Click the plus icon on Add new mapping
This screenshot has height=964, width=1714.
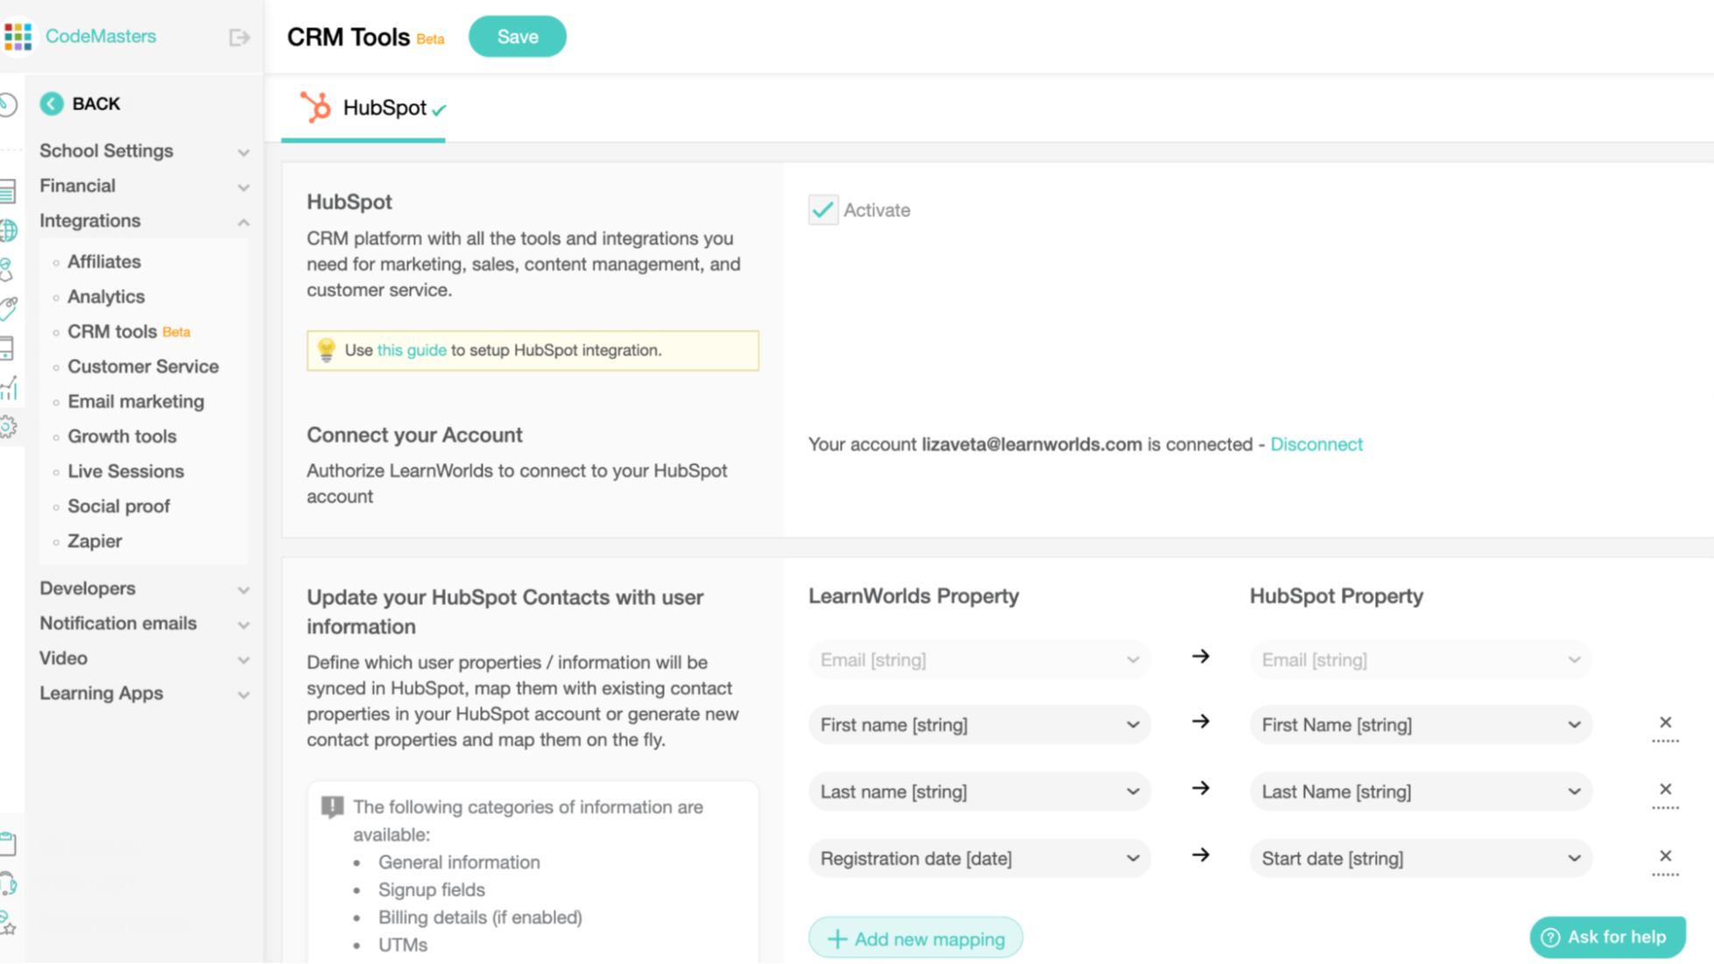pyautogui.click(x=836, y=939)
